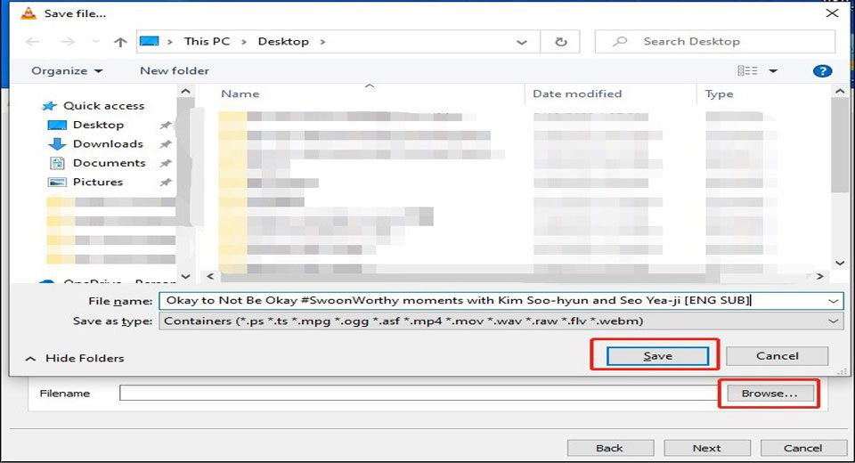The height and width of the screenshot is (463, 855).
Task: Open the Organize menu
Action: click(x=67, y=71)
